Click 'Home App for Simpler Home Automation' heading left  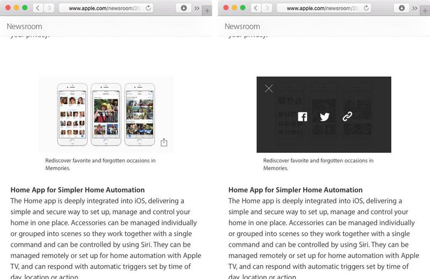pyautogui.click(x=77, y=190)
